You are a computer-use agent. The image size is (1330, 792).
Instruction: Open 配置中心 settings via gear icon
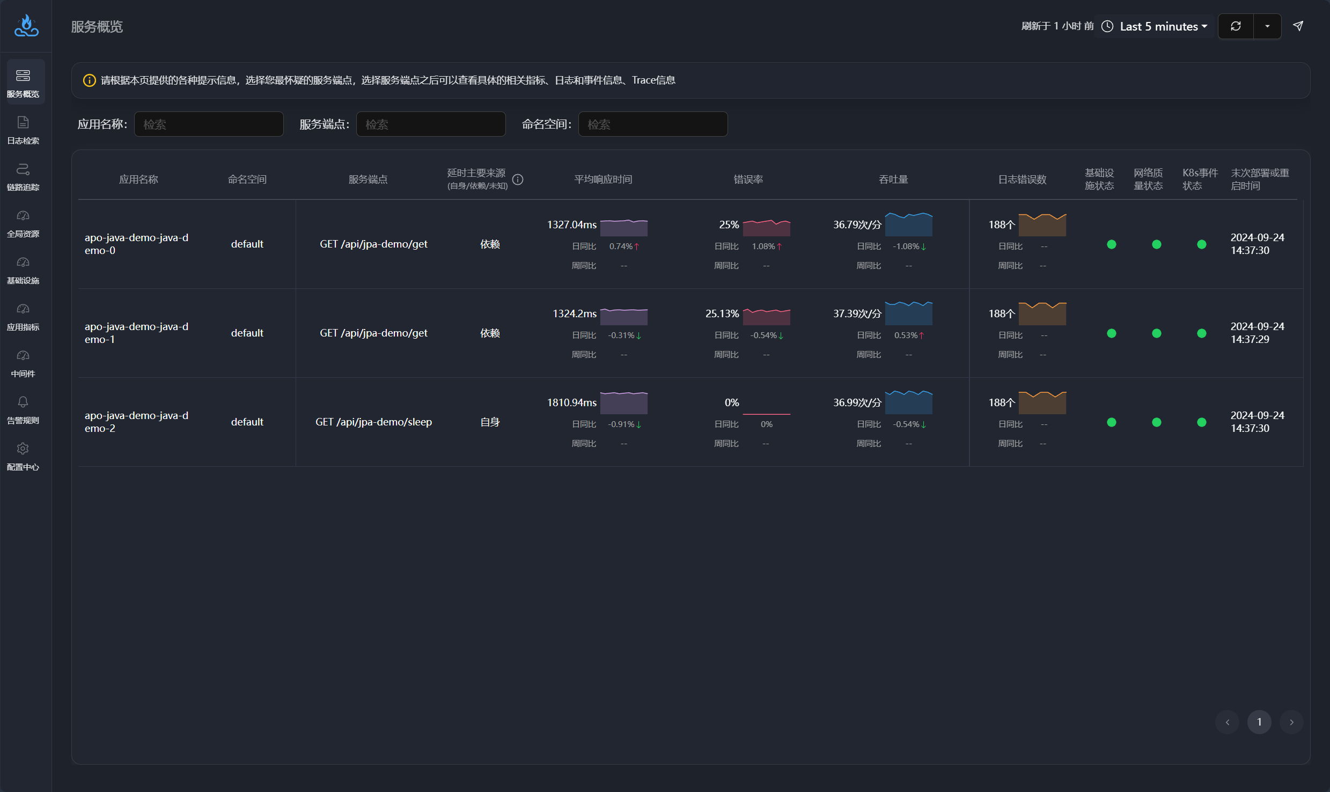point(23,455)
